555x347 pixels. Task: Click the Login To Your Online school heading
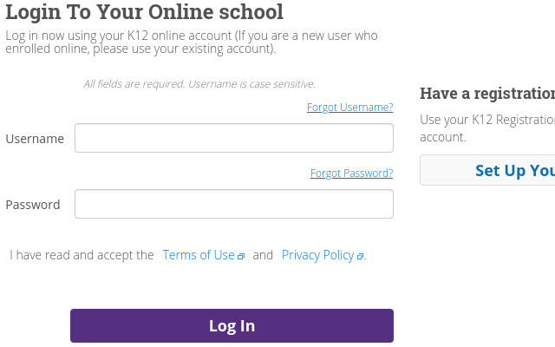coord(144,13)
